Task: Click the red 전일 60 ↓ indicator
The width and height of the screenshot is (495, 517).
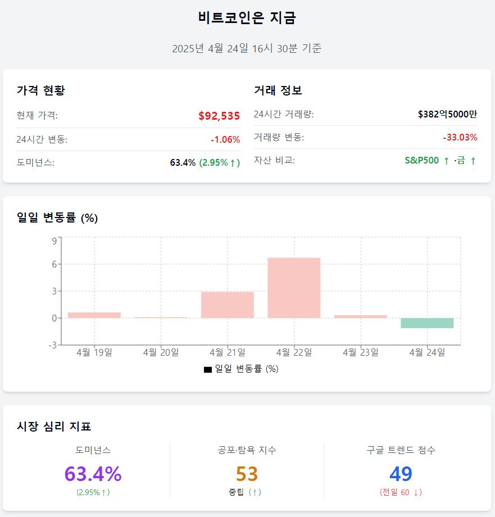Action: pos(401,492)
